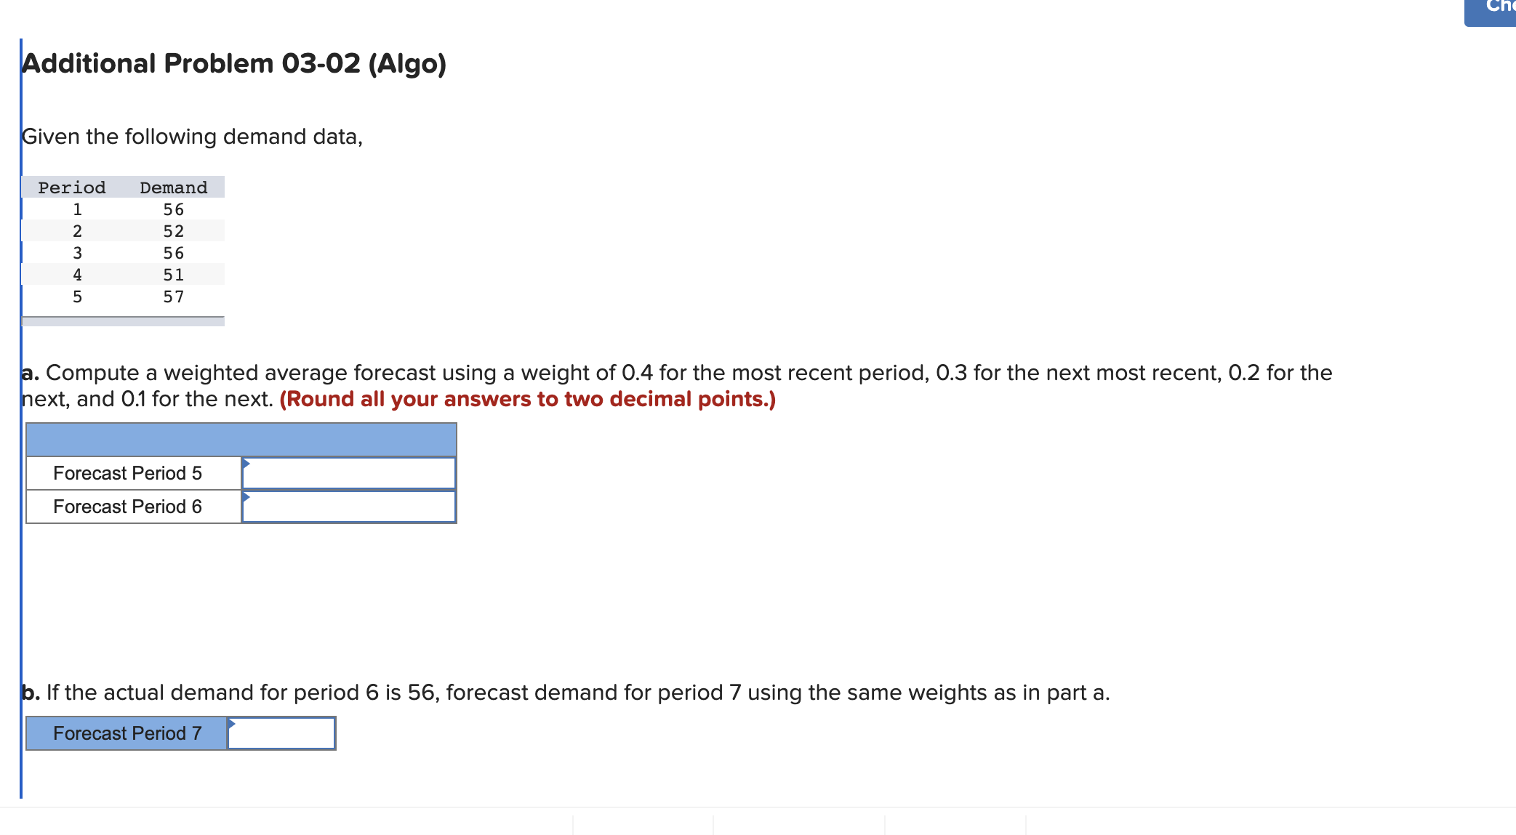Select the Forecast Period 6 answer input field

click(x=349, y=507)
